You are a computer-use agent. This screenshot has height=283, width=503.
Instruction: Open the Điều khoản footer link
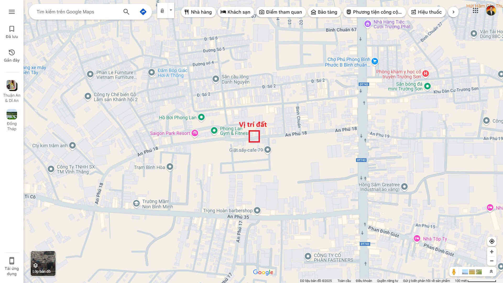(x=364, y=281)
